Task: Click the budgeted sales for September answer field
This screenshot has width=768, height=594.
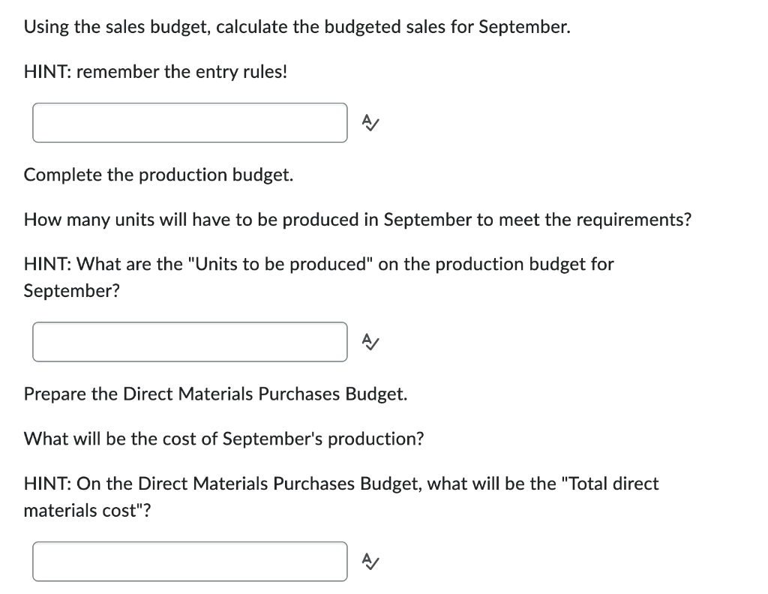Action: pos(190,123)
